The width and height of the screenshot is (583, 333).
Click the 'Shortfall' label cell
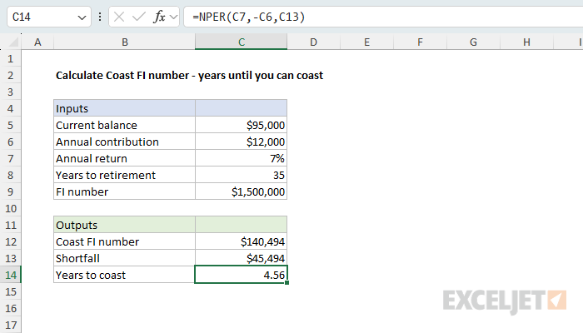pos(125,258)
